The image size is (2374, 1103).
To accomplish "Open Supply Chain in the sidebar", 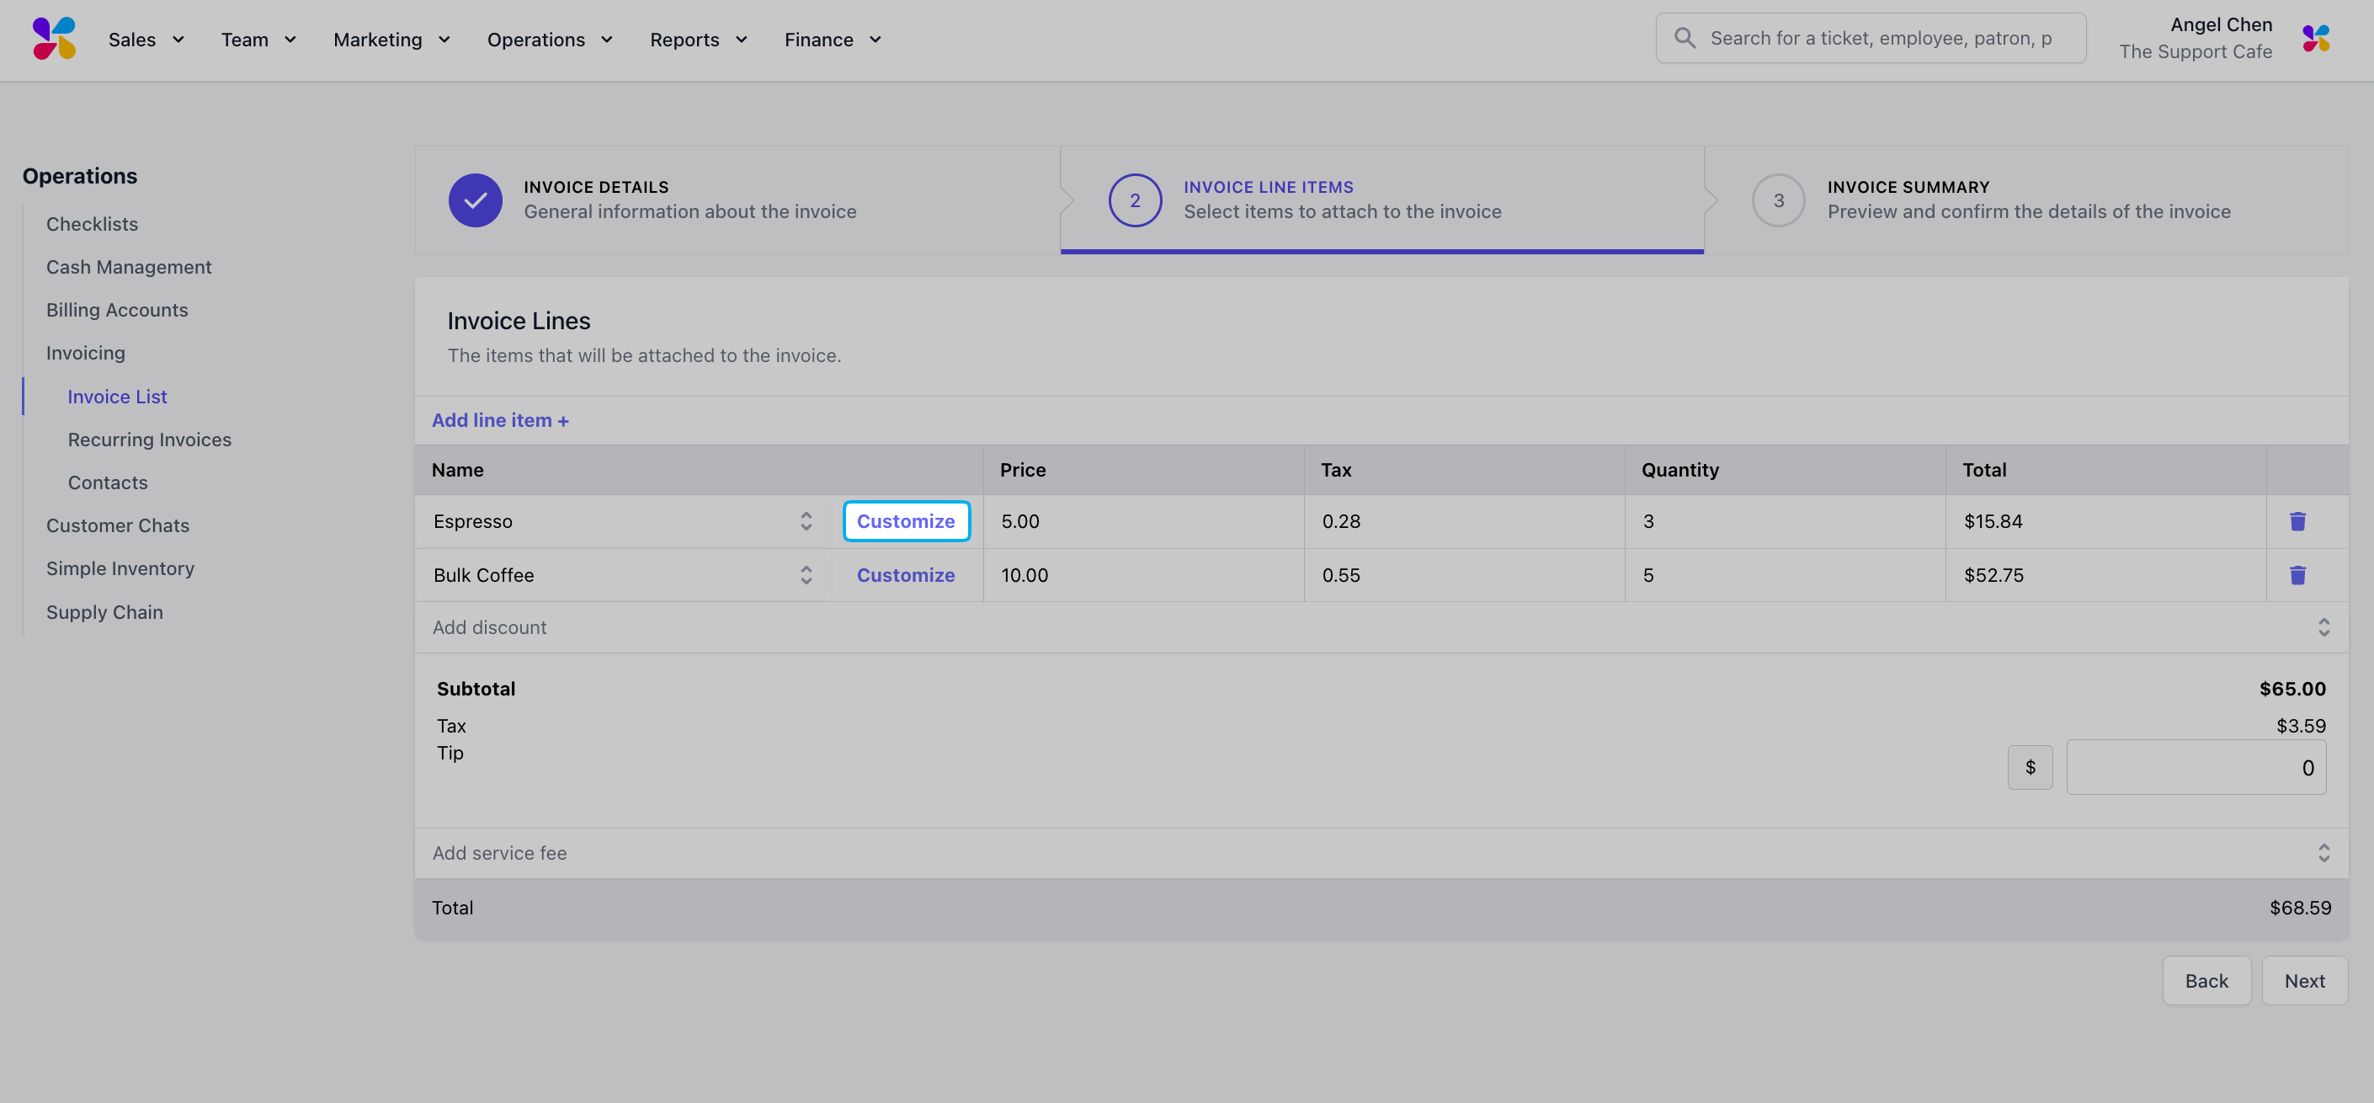I will pyautogui.click(x=104, y=612).
